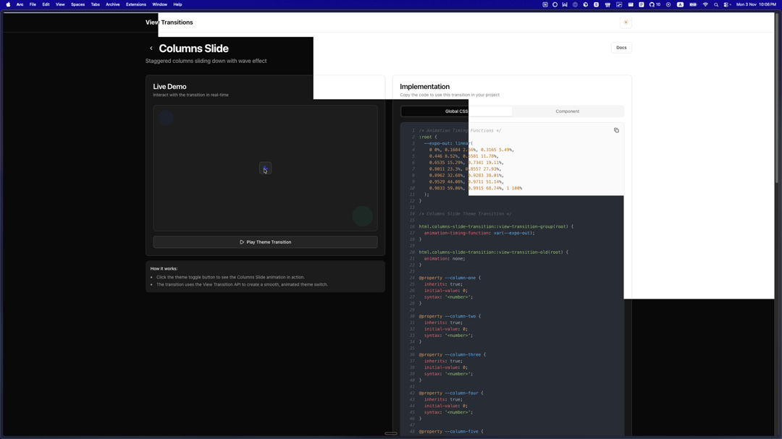Screen dimensions: 782x439
Task: Switch to the Global CSS tab
Action: 456,111
